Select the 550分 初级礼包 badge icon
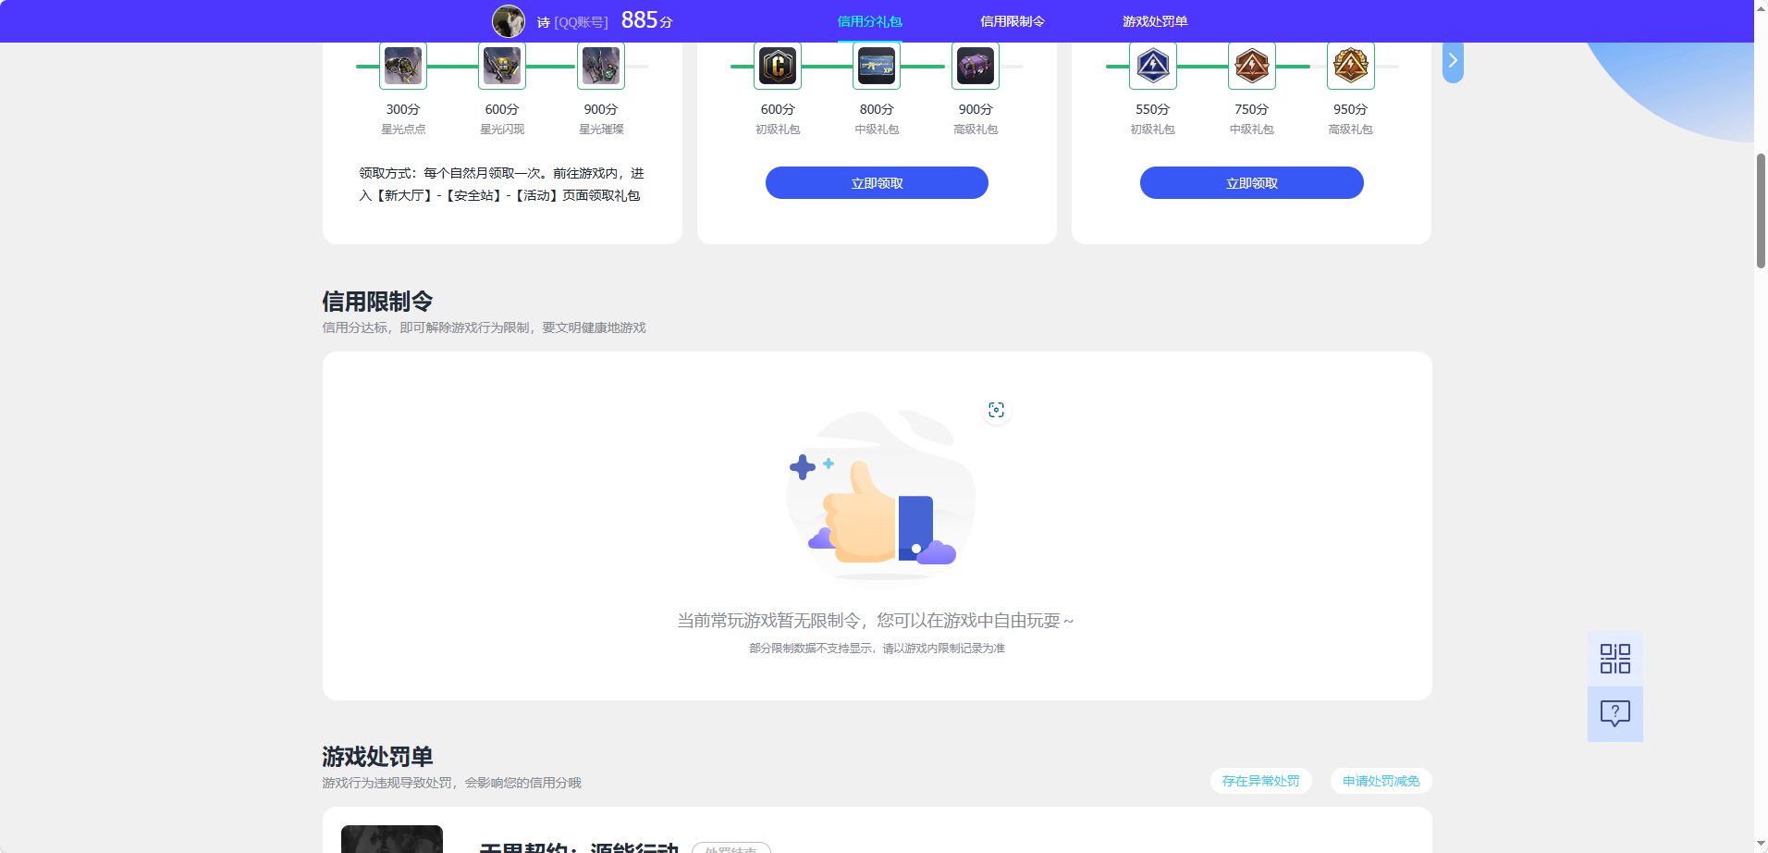This screenshot has height=853, width=1768. tap(1153, 66)
